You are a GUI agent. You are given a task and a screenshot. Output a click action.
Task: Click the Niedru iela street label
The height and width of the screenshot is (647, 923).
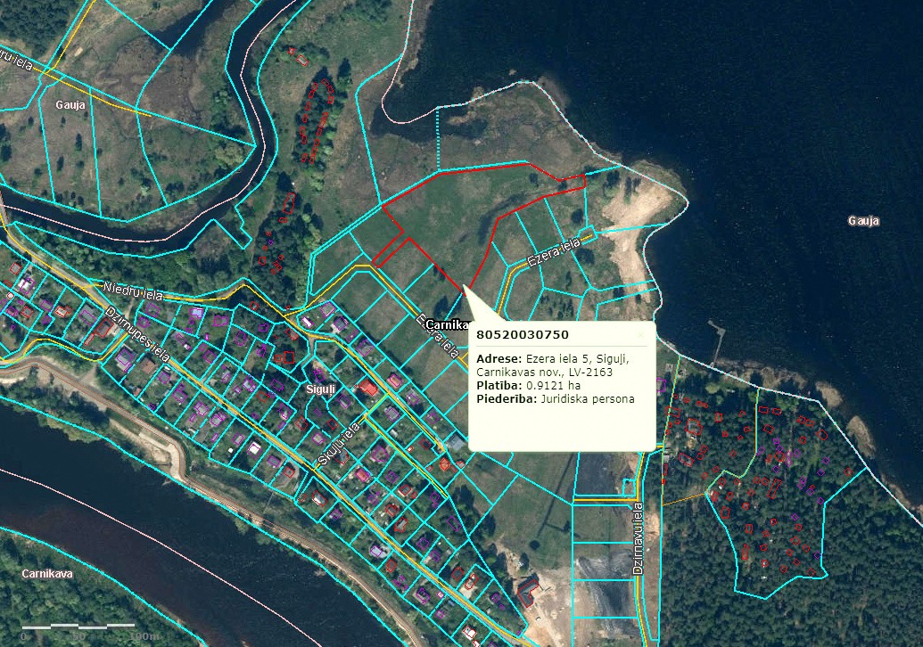[130, 290]
